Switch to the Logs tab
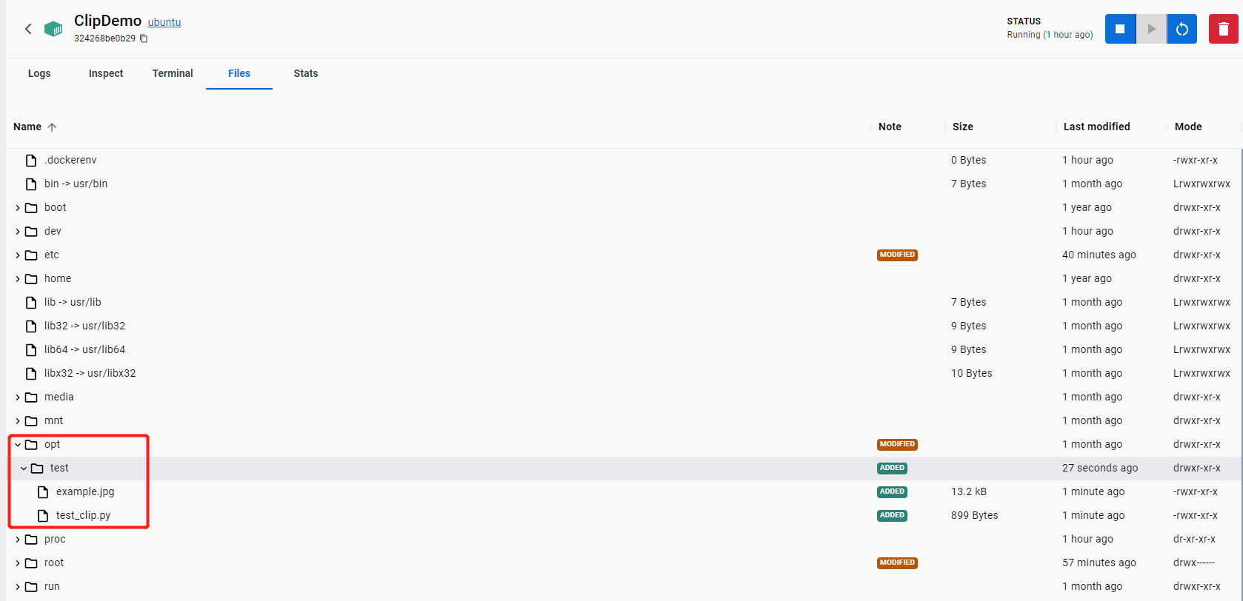1243x601 pixels. [x=39, y=73]
